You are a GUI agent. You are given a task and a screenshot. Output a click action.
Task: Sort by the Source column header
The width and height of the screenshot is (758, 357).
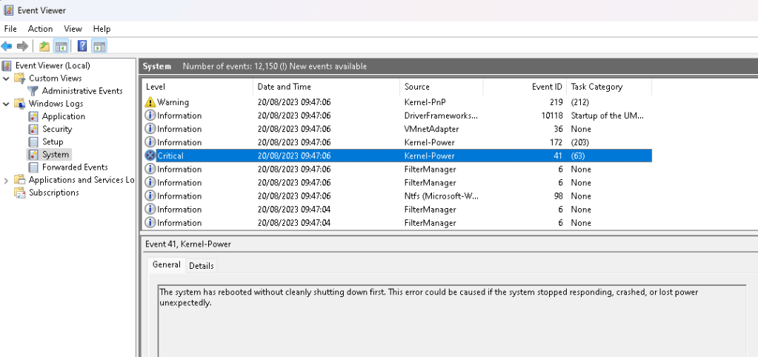442,87
